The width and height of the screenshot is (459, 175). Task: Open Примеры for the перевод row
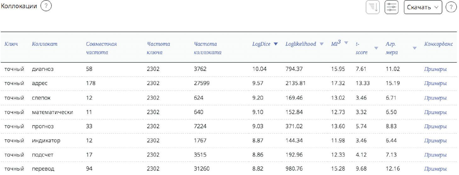[435, 169]
